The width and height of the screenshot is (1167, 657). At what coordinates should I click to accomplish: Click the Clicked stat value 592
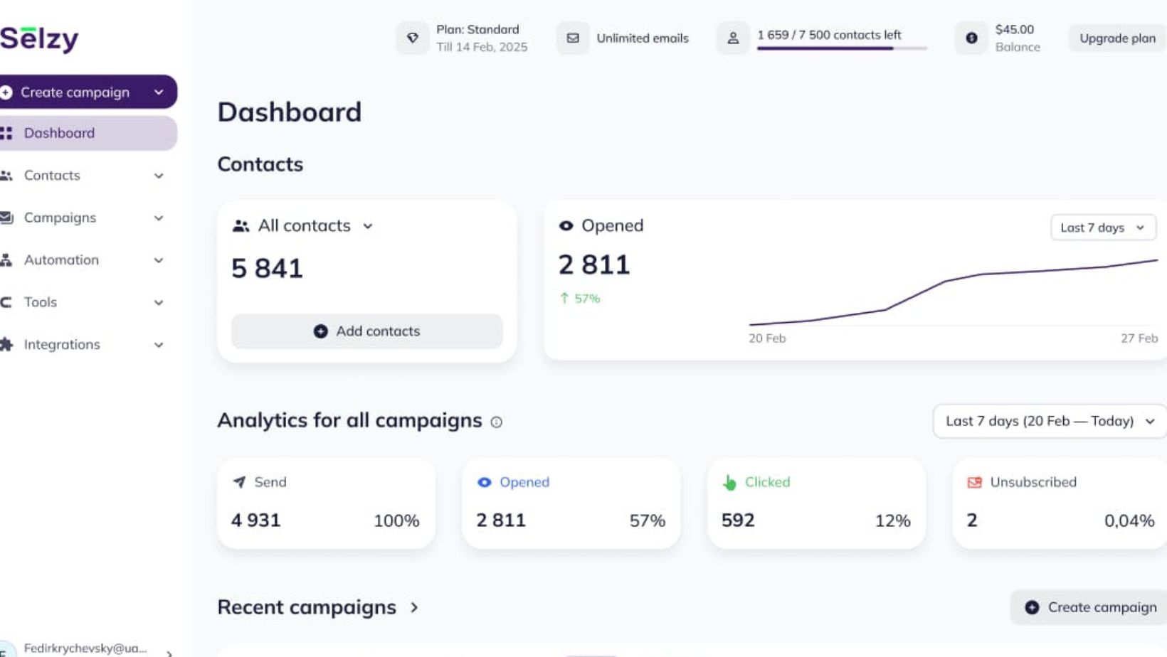(738, 520)
